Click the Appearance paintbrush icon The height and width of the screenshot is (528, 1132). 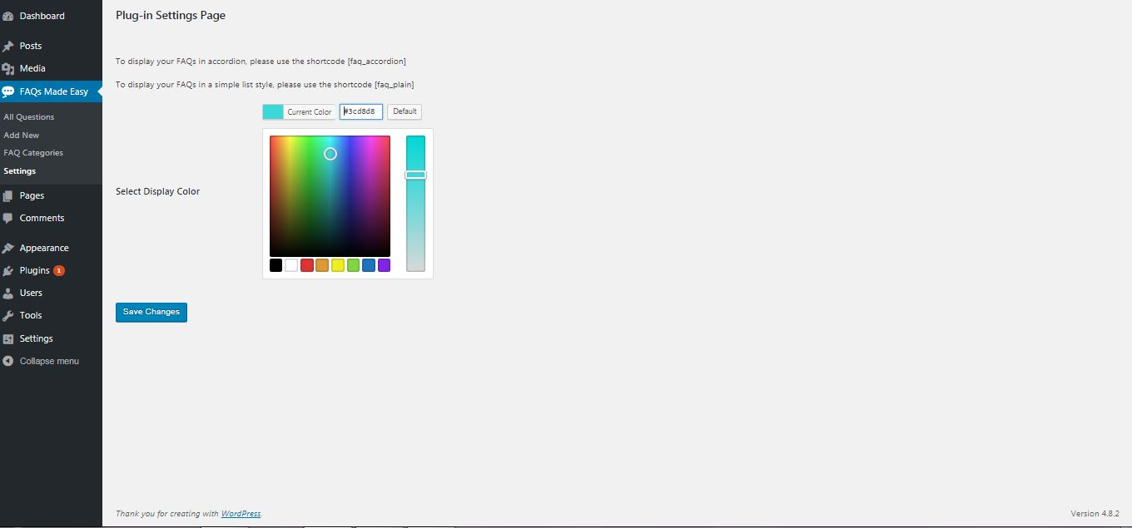tap(8, 248)
